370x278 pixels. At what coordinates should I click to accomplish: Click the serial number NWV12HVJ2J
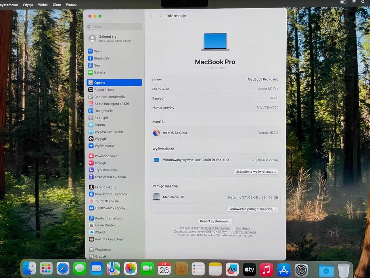[268, 108]
